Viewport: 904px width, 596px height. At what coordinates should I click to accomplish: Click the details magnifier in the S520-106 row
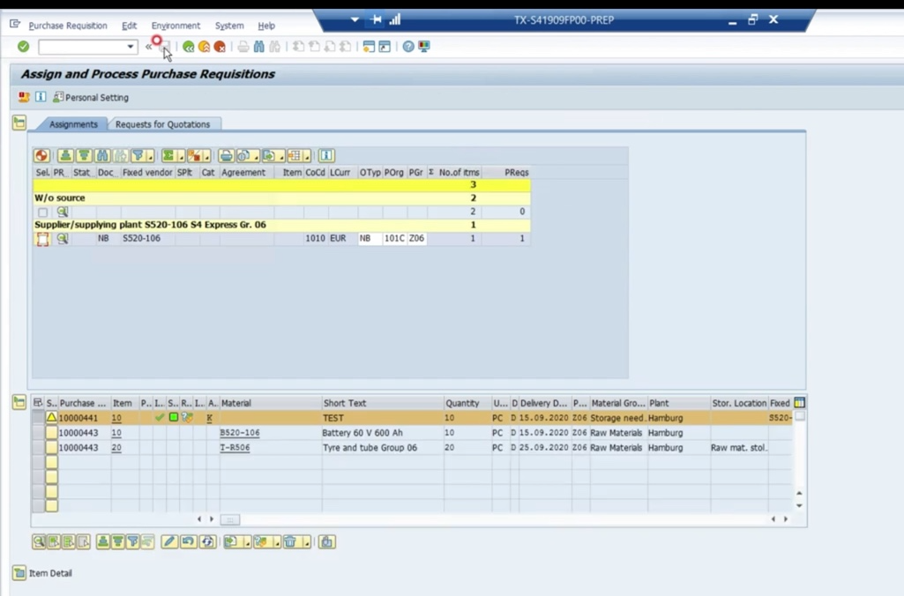[63, 238]
